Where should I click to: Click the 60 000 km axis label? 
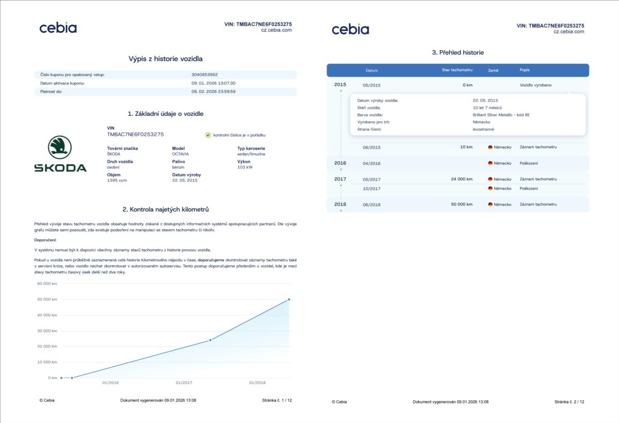[x=47, y=283]
